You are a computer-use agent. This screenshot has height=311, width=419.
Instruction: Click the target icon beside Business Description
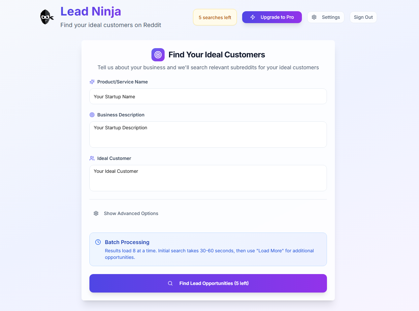click(x=92, y=114)
